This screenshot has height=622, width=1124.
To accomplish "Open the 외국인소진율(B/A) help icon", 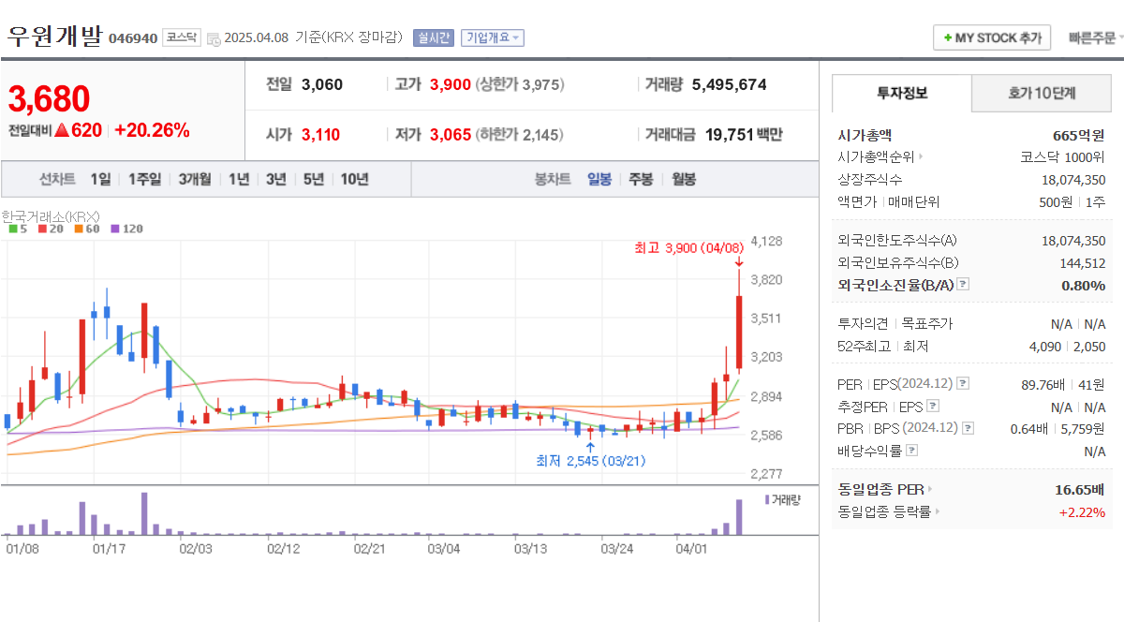I will tap(962, 284).
